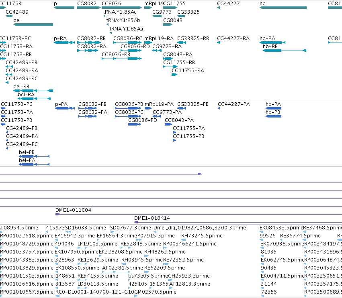Click transcript CG9773-RA
The height and width of the screenshot is (298, 342).
point(167,47)
